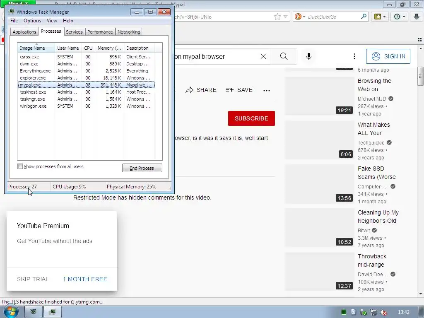Clear the YouTube search box with X
This screenshot has height=318, width=424.
pyautogui.click(x=263, y=56)
